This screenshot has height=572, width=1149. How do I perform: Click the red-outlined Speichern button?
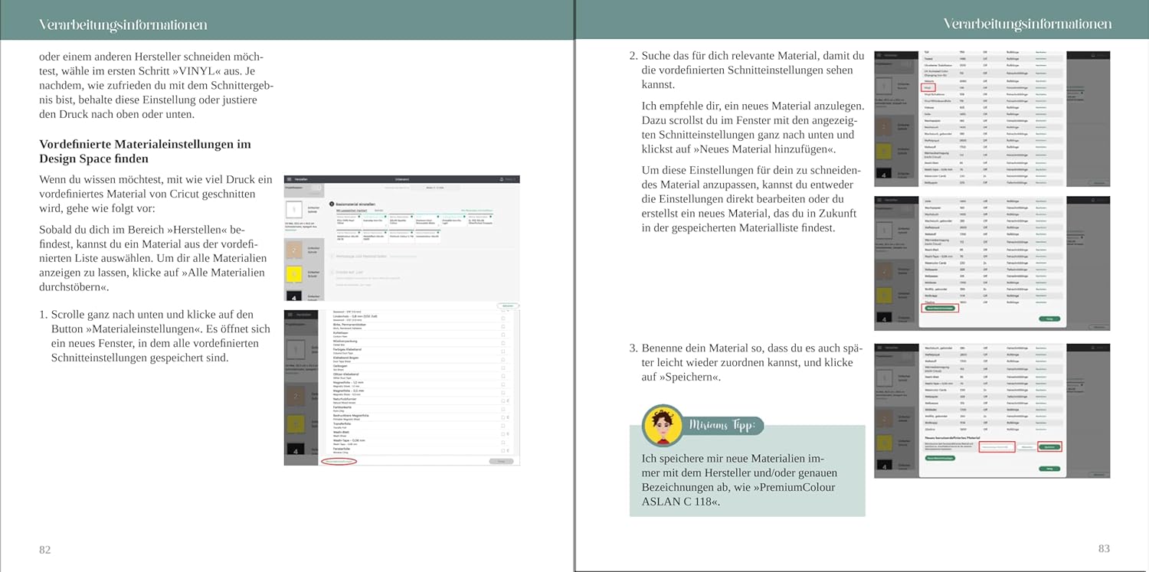(1049, 446)
